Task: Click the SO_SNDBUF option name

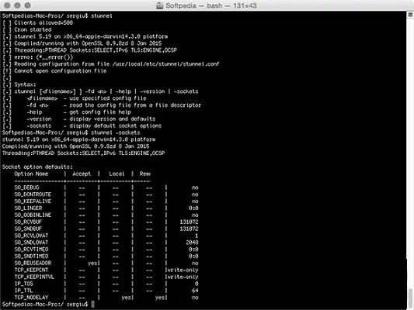Action: point(28,229)
